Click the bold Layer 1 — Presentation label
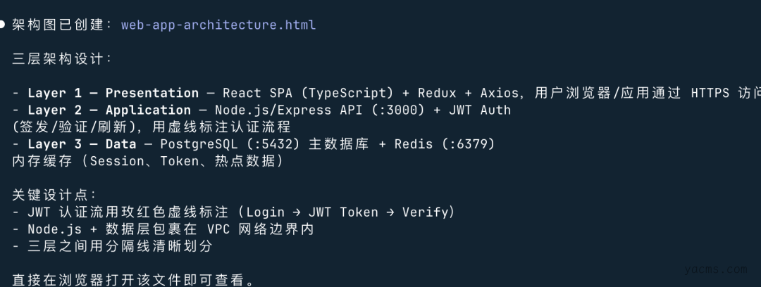761x287 pixels. pos(113,93)
